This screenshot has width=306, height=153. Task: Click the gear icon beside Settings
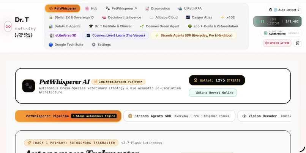[94, 45]
